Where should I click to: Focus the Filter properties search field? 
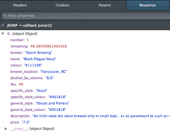[x=86, y=16]
